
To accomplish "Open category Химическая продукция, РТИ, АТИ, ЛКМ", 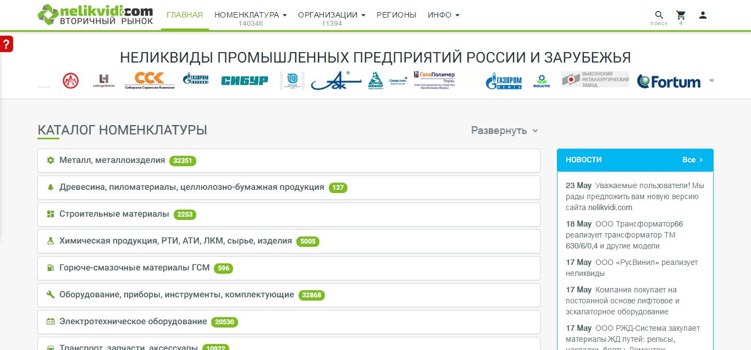I will tap(289, 241).
